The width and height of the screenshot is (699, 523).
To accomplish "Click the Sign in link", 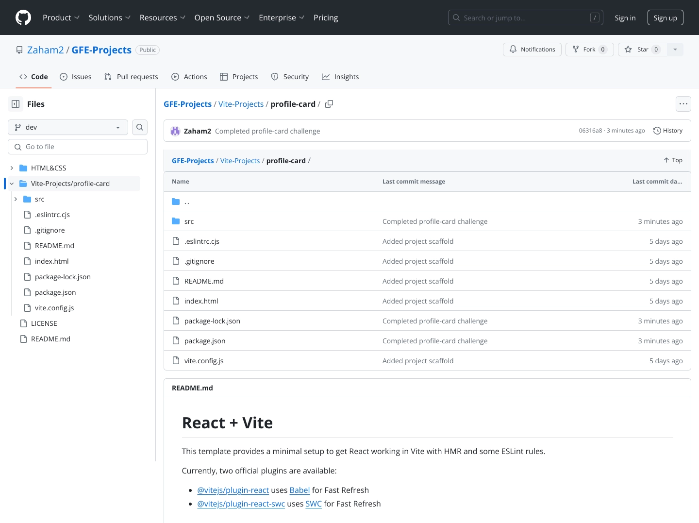I will 625,18.
